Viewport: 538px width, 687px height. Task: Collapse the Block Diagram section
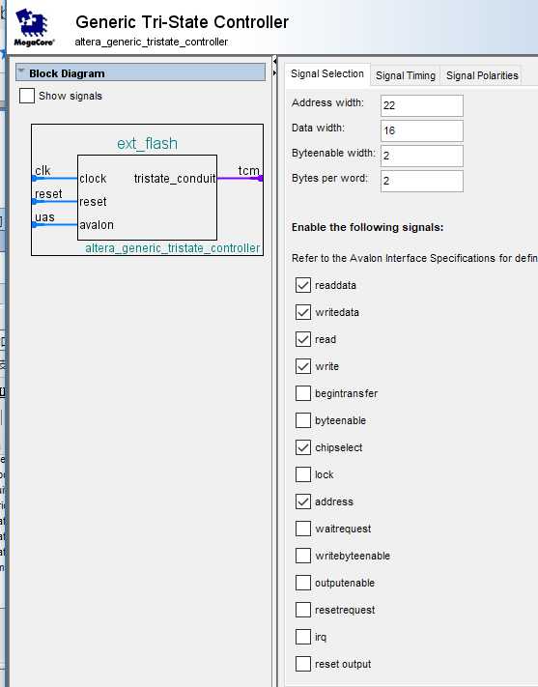click(21, 72)
